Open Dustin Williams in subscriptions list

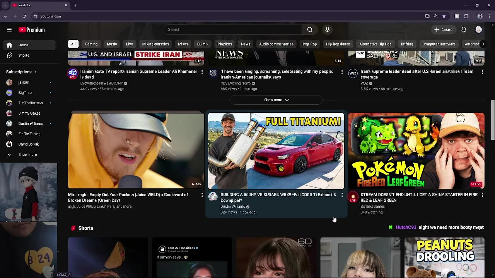pos(29,124)
